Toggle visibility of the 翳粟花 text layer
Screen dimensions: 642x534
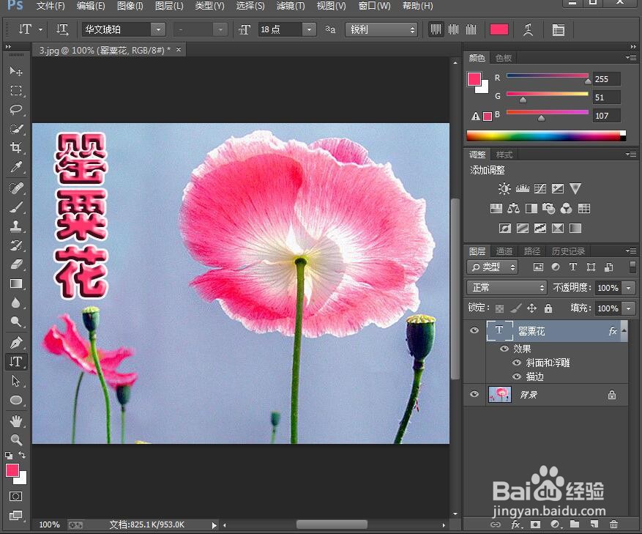474,330
